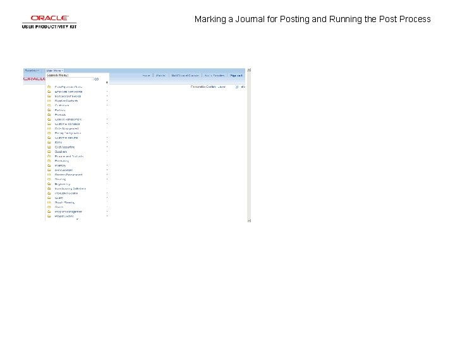Click the Supply Planning folder icon
Screen dimensions: 455x341
pyautogui.click(x=49, y=203)
